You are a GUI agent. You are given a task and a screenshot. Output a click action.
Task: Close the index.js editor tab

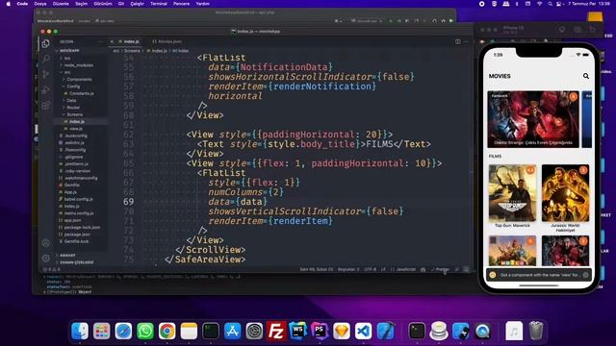coord(112,41)
